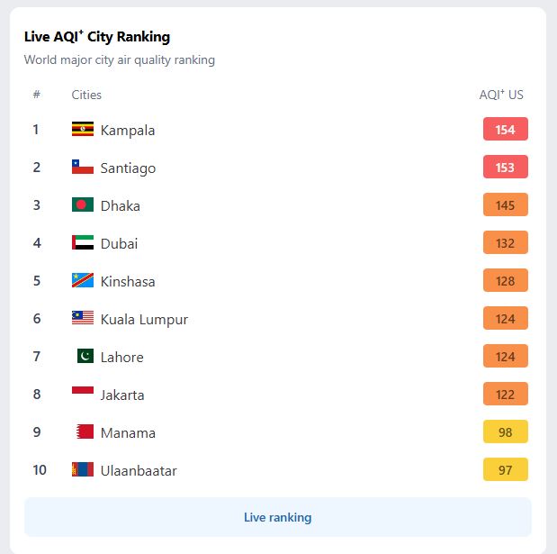Click the orange 145 AQI badge
Screen dimensions: 557x554
coord(505,204)
